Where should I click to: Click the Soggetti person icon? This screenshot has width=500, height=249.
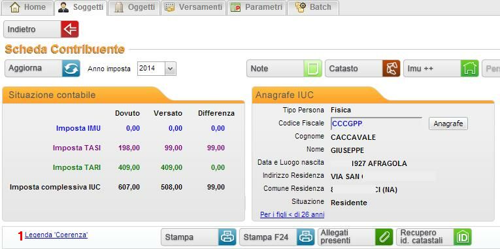point(63,7)
